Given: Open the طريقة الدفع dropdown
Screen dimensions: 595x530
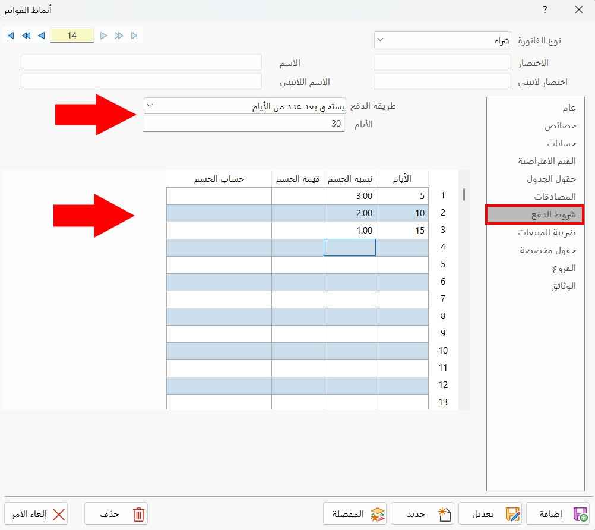Looking at the screenshot, I should (245, 106).
